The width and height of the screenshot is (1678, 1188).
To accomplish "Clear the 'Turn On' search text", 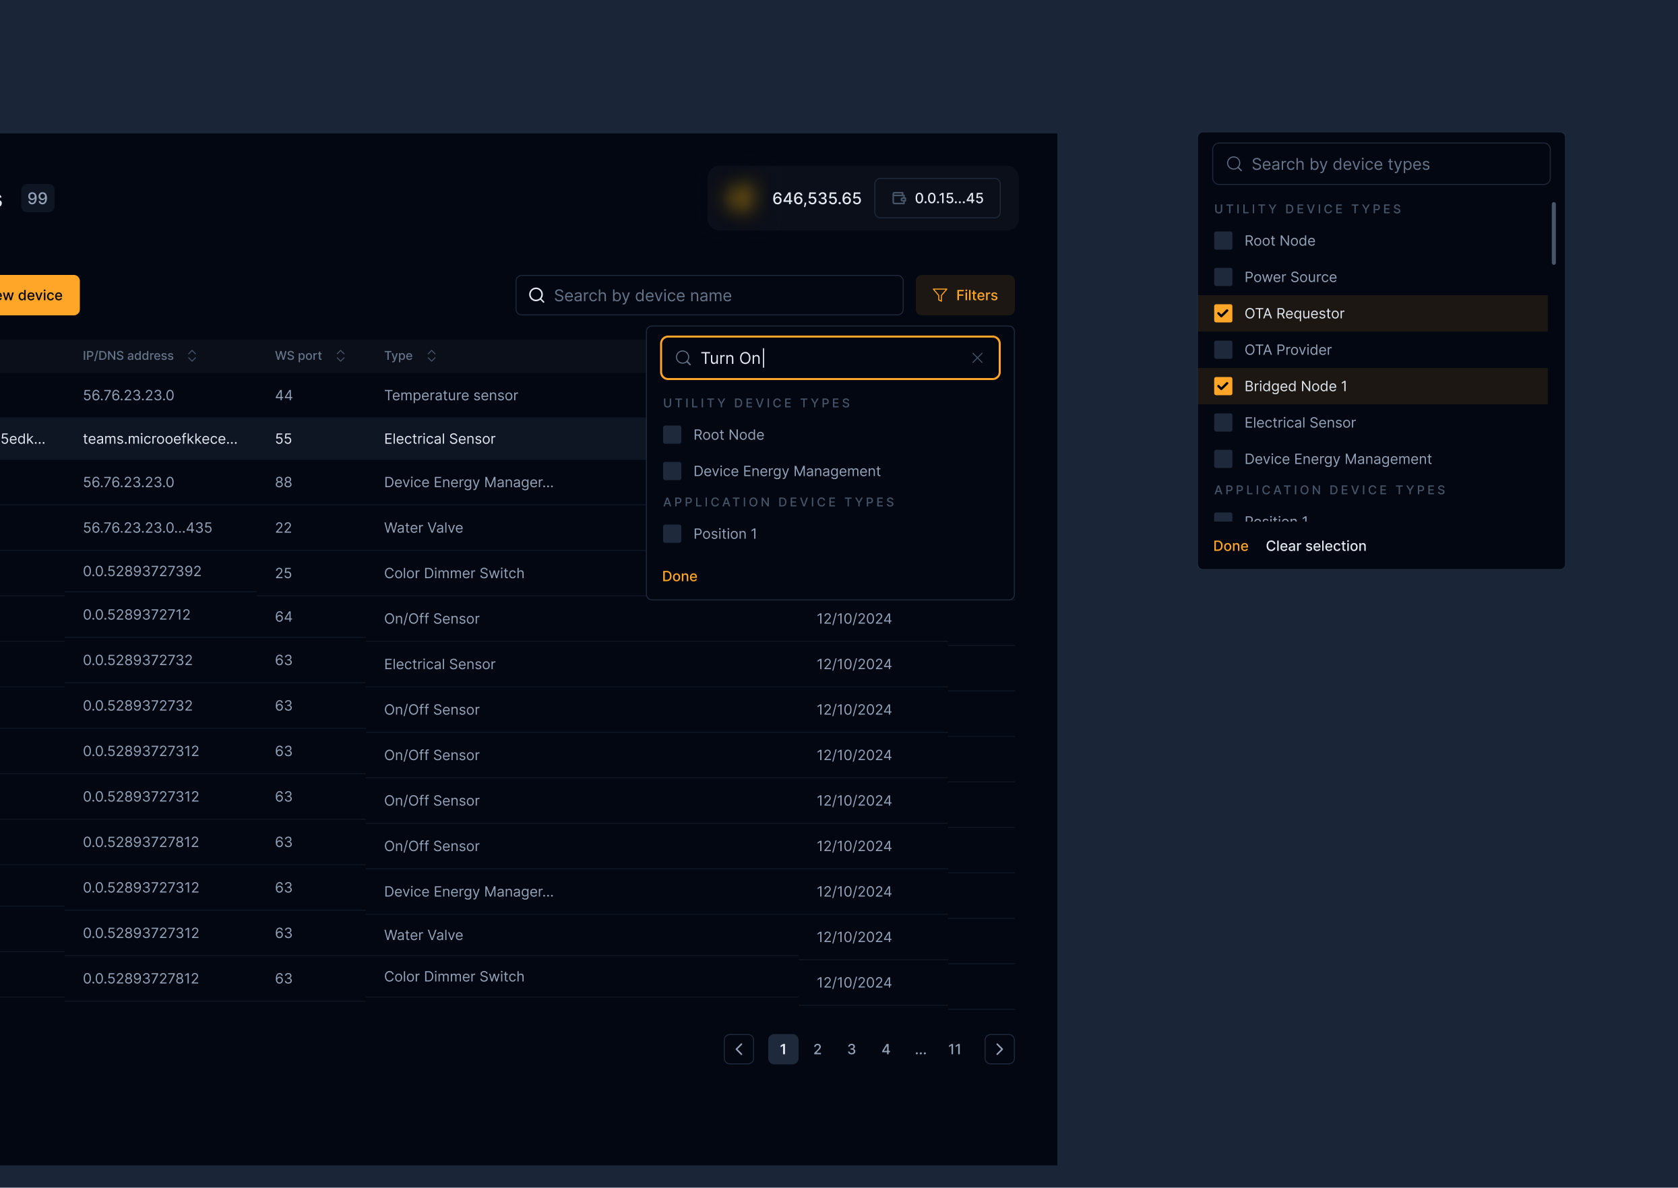I will click(976, 358).
